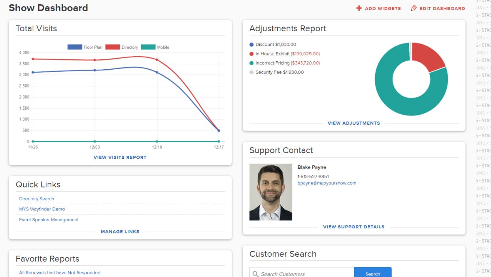
Task: Click Blake Payne's profile photo
Action: [x=270, y=192]
